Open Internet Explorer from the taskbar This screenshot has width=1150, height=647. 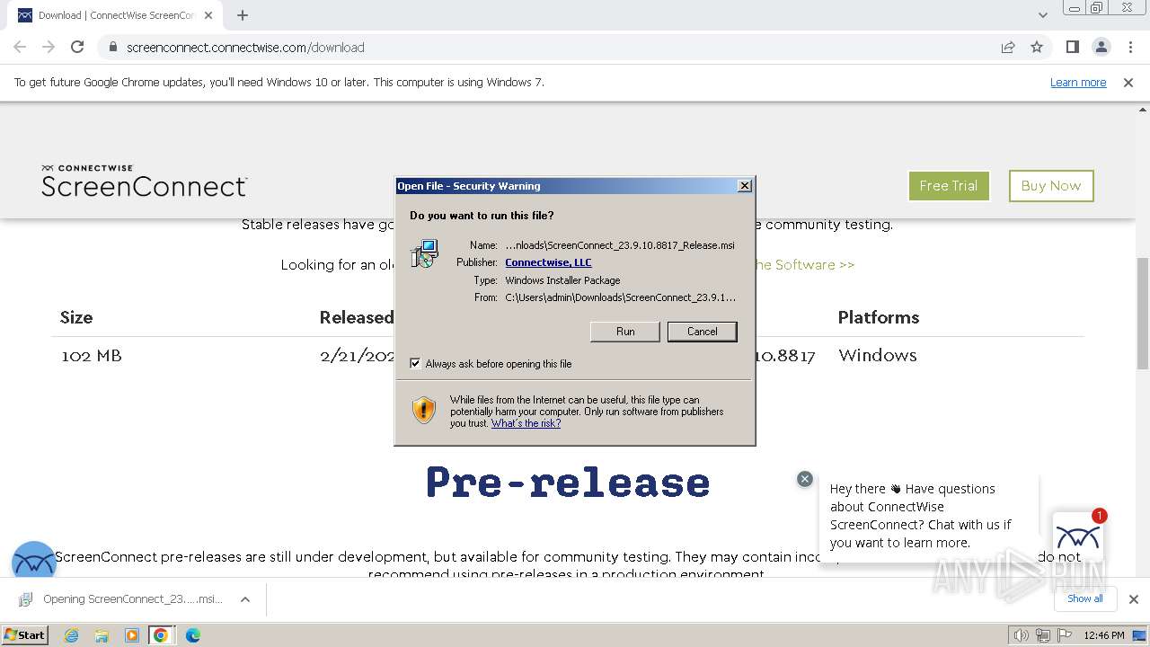tap(71, 635)
